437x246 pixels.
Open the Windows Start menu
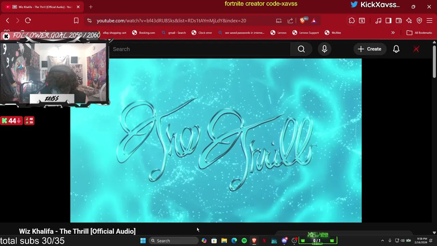pyautogui.click(x=143, y=241)
